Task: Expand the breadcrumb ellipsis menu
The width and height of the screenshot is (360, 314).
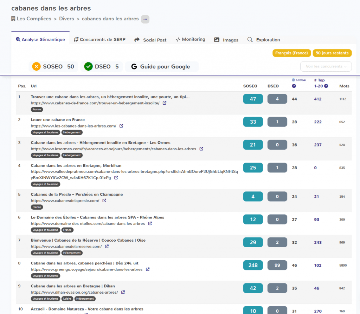Action: point(145,19)
